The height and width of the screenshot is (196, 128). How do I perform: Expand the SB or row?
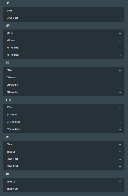pos(64,144)
